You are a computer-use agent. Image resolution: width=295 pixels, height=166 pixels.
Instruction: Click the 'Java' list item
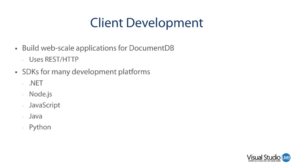pos(35,116)
